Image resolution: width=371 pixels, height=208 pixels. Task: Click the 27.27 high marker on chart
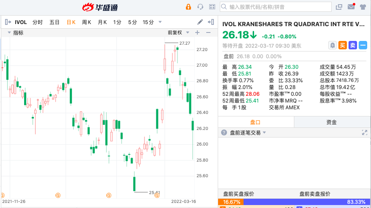(185, 43)
